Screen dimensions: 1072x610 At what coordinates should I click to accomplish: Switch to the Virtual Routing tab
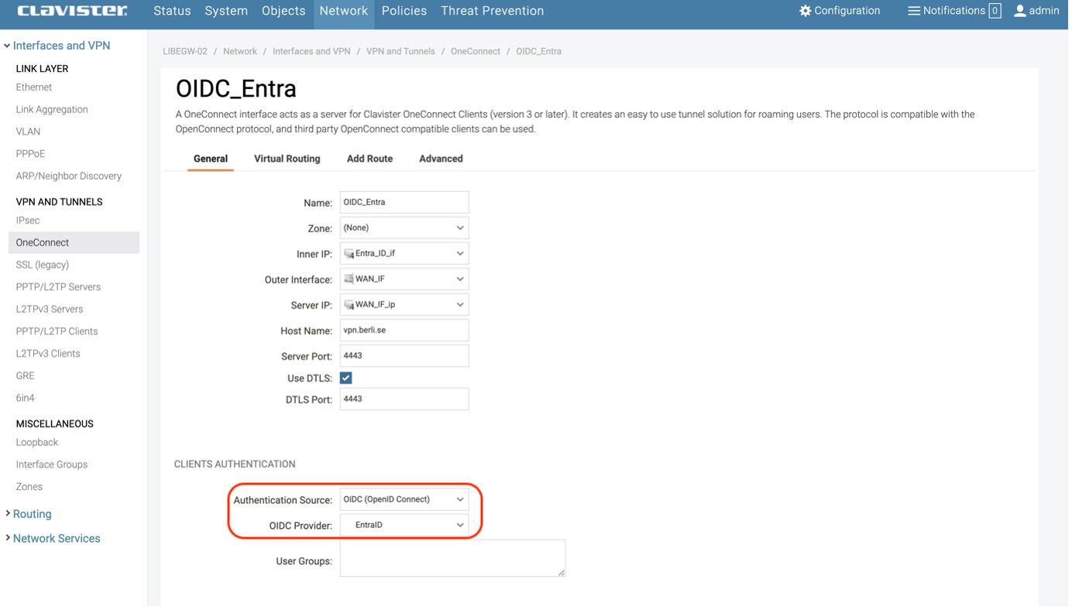pyautogui.click(x=287, y=159)
